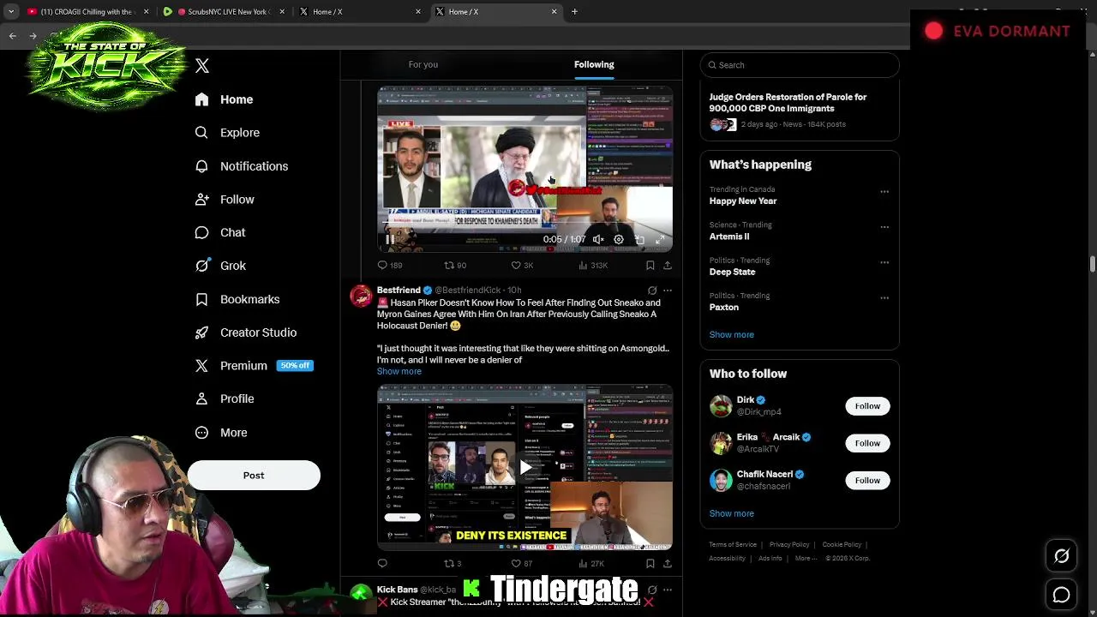The image size is (1097, 617).
Task: Open Grok in the sidebar
Action: coord(220,266)
